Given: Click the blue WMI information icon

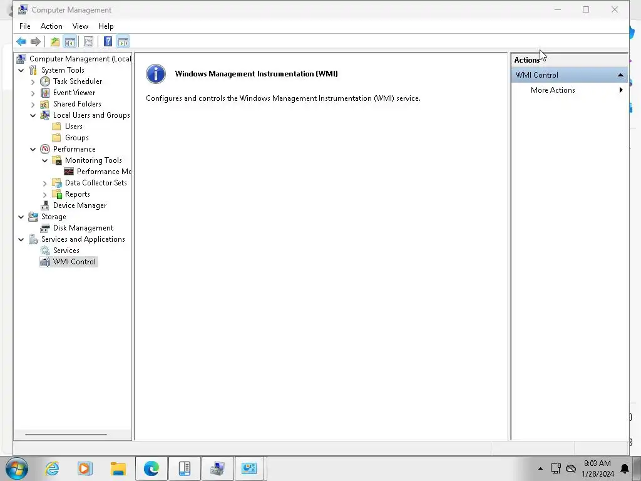Looking at the screenshot, I should click(156, 74).
